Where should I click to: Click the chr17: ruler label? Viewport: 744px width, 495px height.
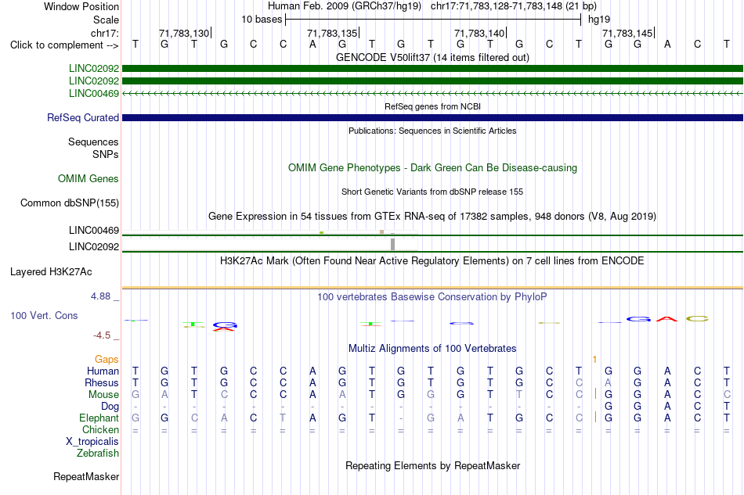pyautogui.click(x=104, y=33)
